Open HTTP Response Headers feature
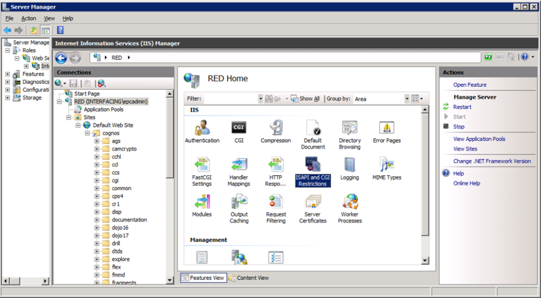This screenshot has width=541, height=298. pos(276,171)
